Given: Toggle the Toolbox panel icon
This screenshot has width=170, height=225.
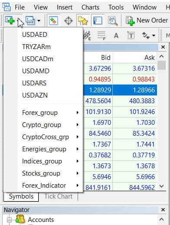Looking at the screenshot, I should tap(98, 20).
